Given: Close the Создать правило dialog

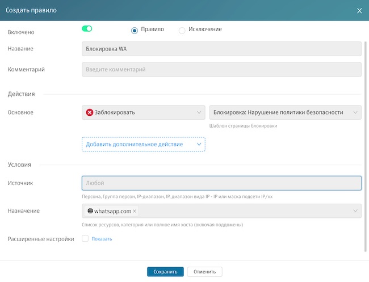Looking at the screenshot, I should click(359, 11).
